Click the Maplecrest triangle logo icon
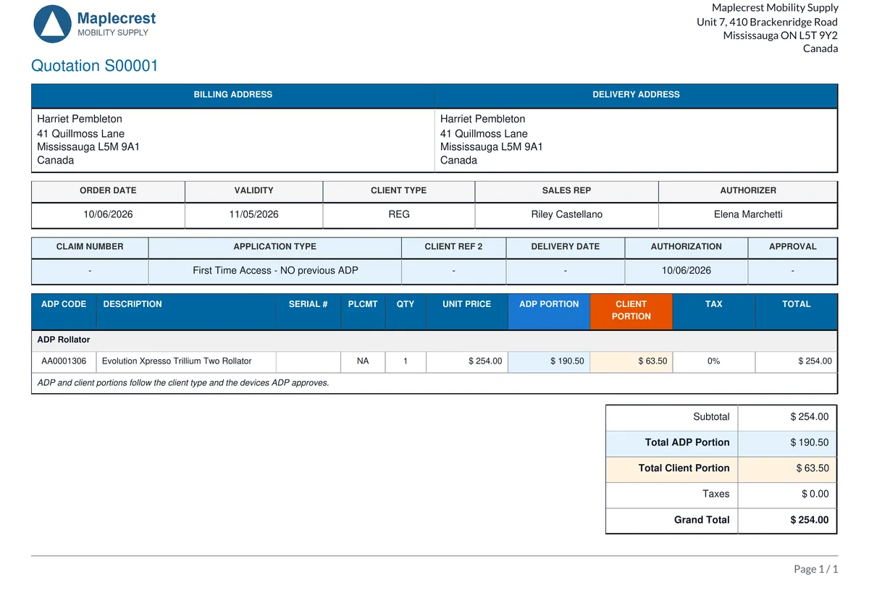This screenshot has width=869, height=614. [54, 23]
